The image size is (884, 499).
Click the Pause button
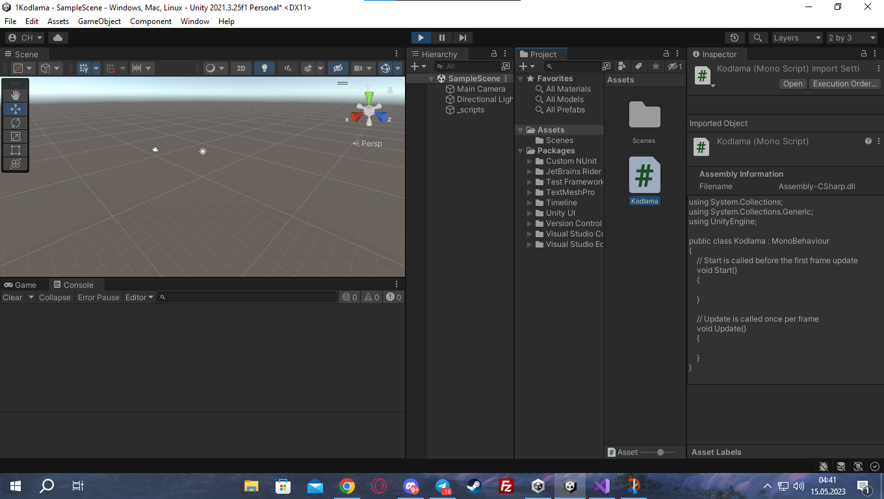click(442, 38)
